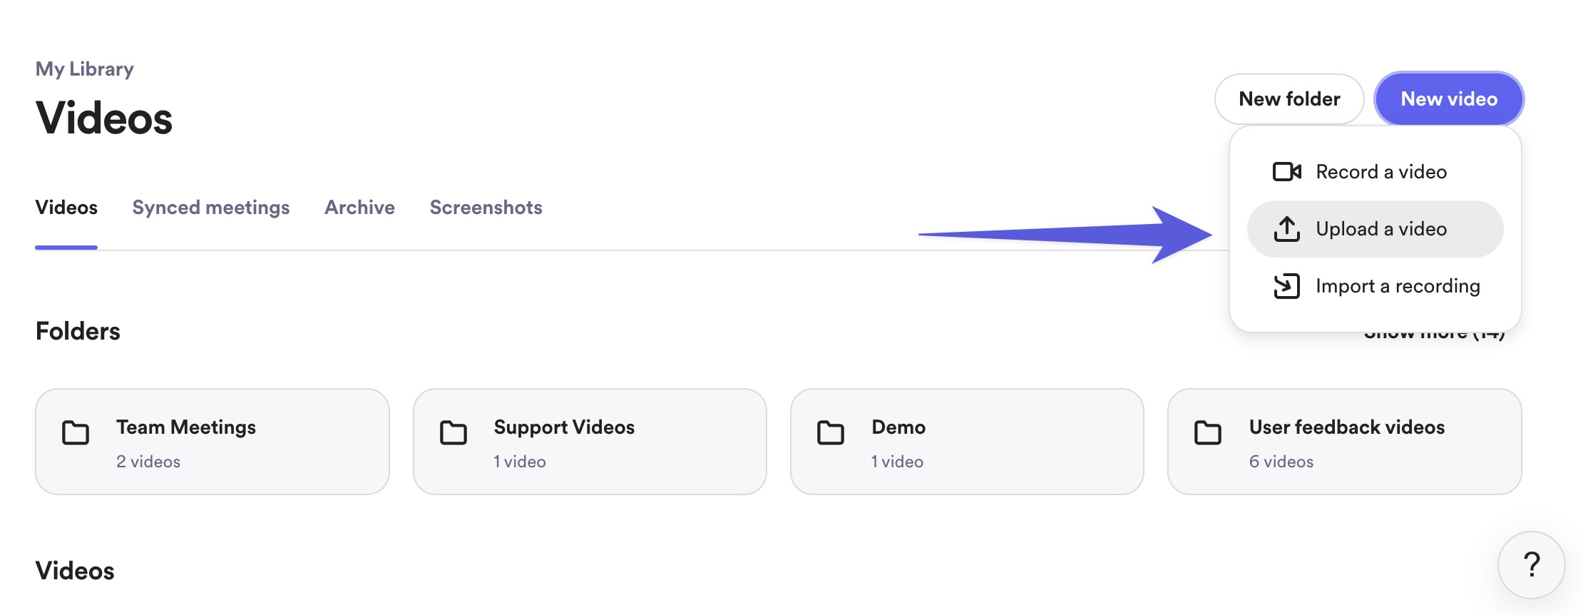Select Record a video from menu
1583x615 pixels.
point(1380,172)
